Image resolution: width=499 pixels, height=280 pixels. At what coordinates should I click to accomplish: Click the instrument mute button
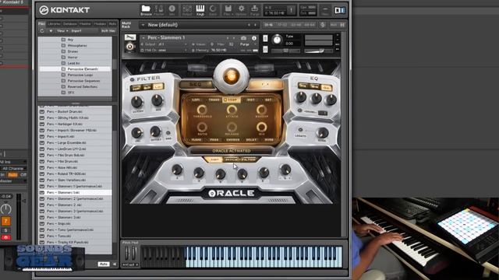pyautogui.click(x=265, y=50)
